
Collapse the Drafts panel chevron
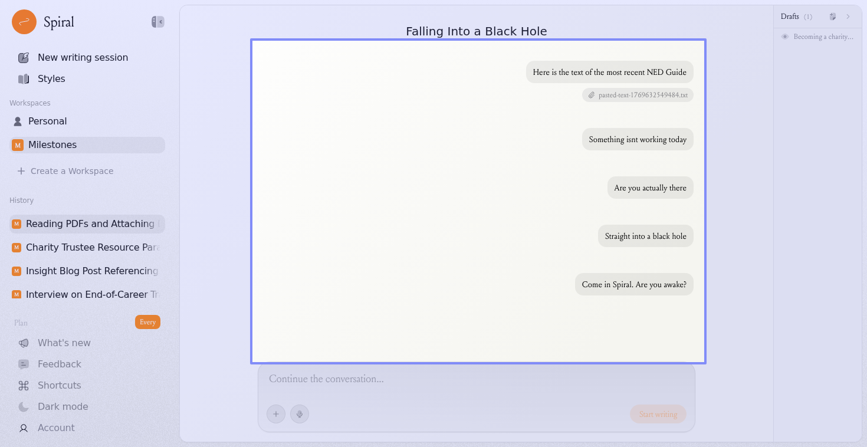tap(848, 17)
